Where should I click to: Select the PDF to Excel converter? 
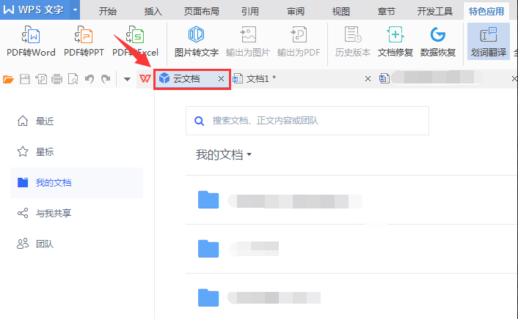[x=135, y=42]
